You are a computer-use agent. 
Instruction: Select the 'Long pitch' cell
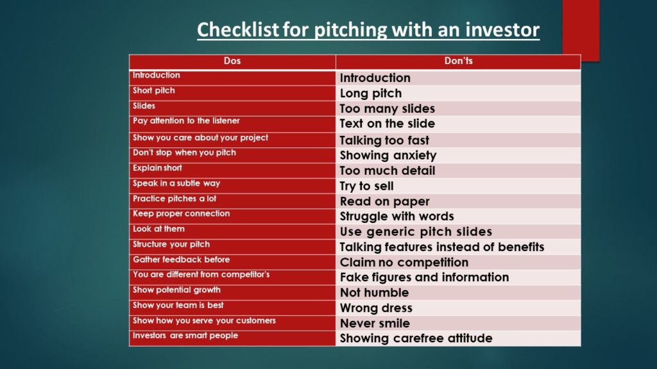pos(458,94)
